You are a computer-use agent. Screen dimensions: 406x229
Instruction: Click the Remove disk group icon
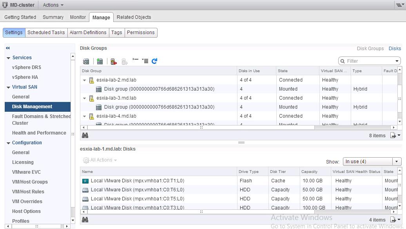click(x=114, y=61)
